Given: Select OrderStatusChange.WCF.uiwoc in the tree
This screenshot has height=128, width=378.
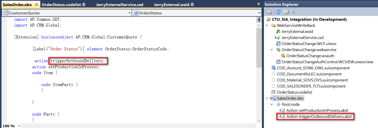Looking at the screenshot, I should click(309, 44).
